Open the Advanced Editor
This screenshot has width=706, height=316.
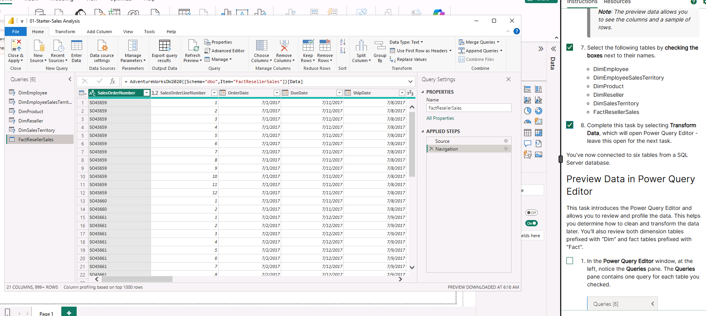tap(225, 51)
